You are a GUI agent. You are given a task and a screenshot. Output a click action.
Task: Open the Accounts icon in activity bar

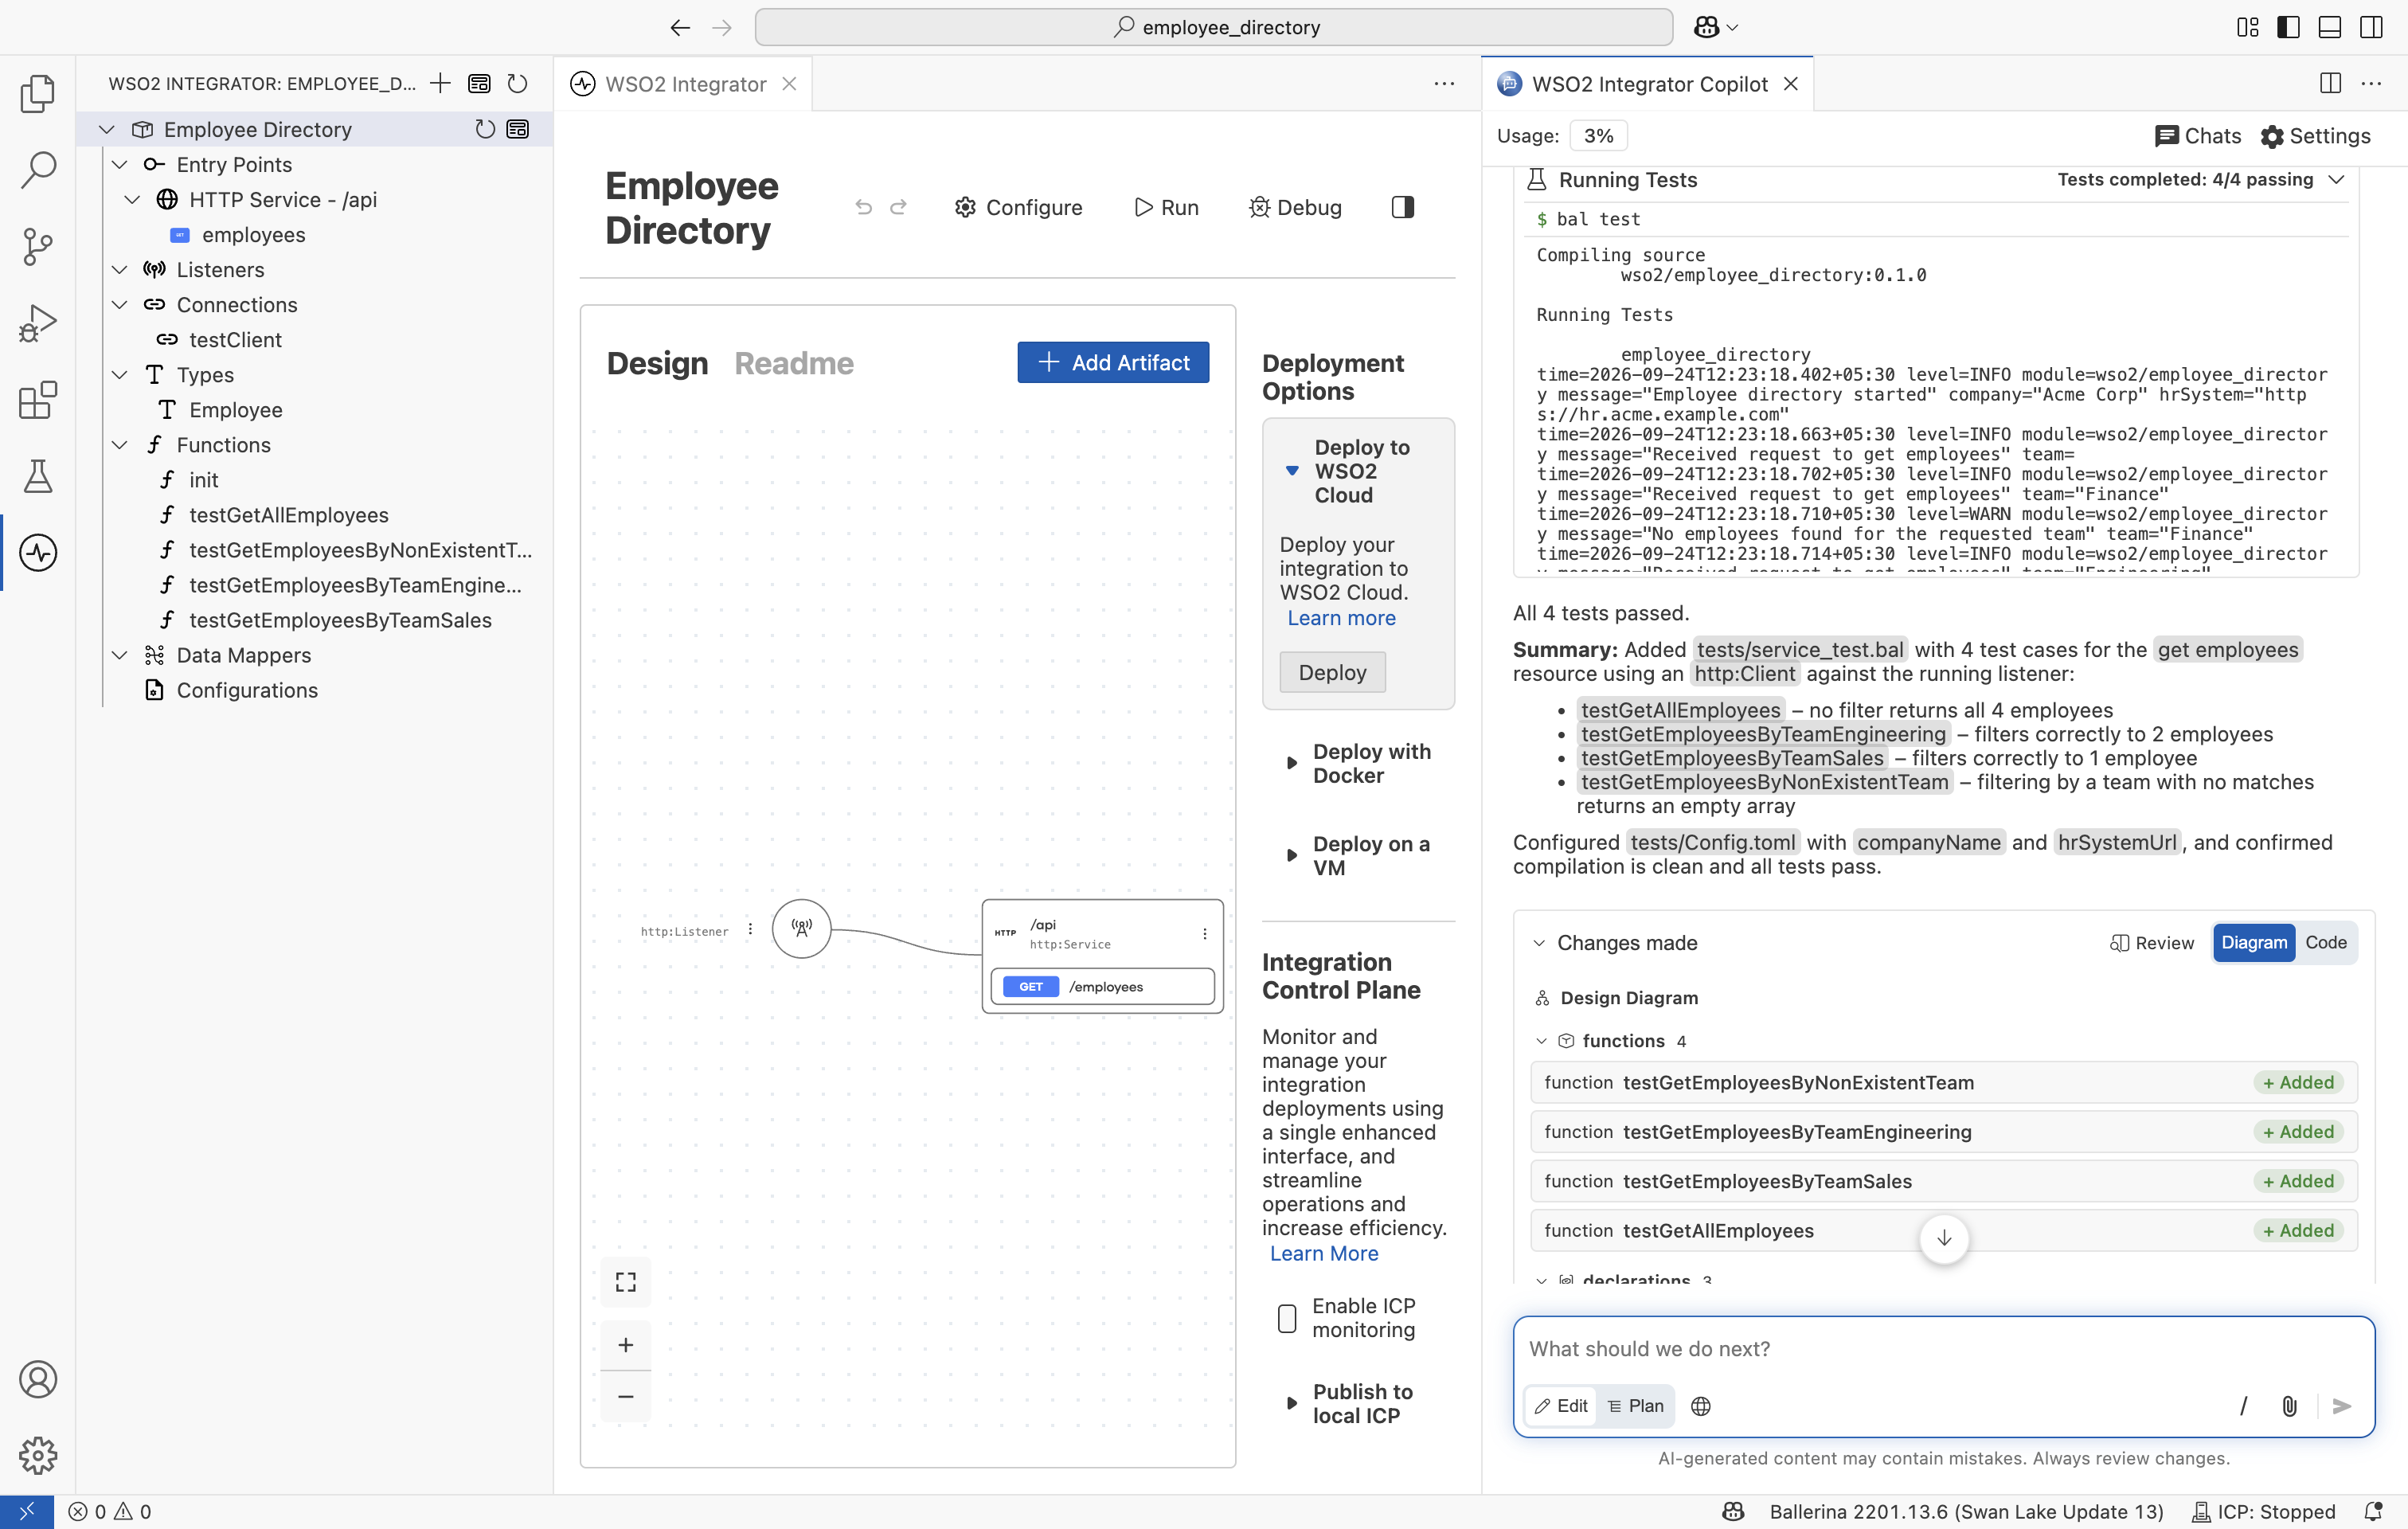coord(38,1379)
